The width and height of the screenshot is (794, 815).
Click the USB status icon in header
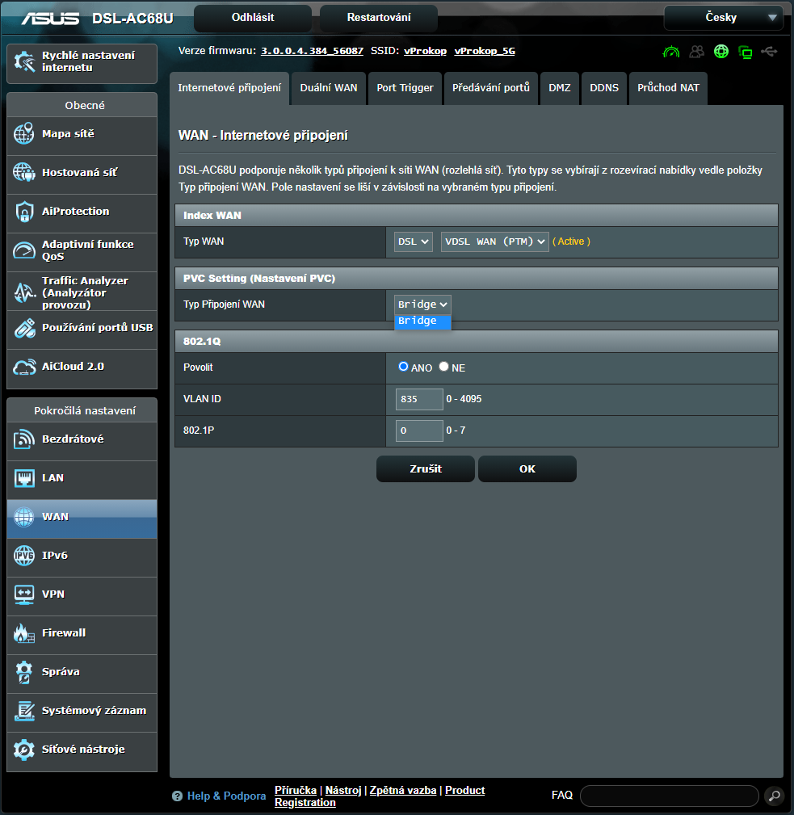point(770,52)
